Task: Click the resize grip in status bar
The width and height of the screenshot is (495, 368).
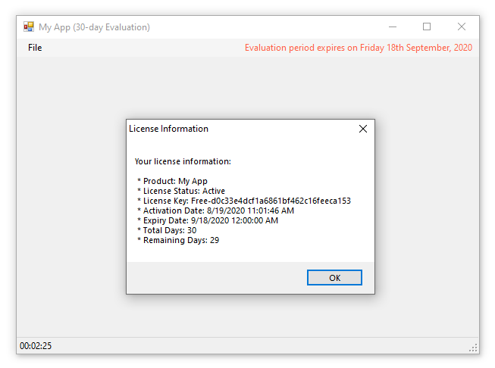Action: [474, 348]
